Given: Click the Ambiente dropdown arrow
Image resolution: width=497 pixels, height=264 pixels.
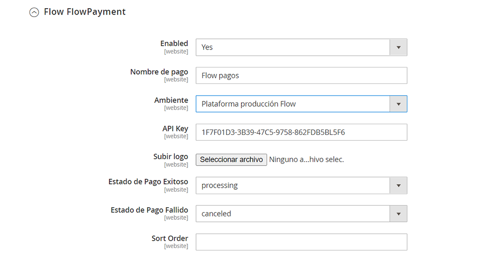Looking at the screenshot, I should (398, 104).
